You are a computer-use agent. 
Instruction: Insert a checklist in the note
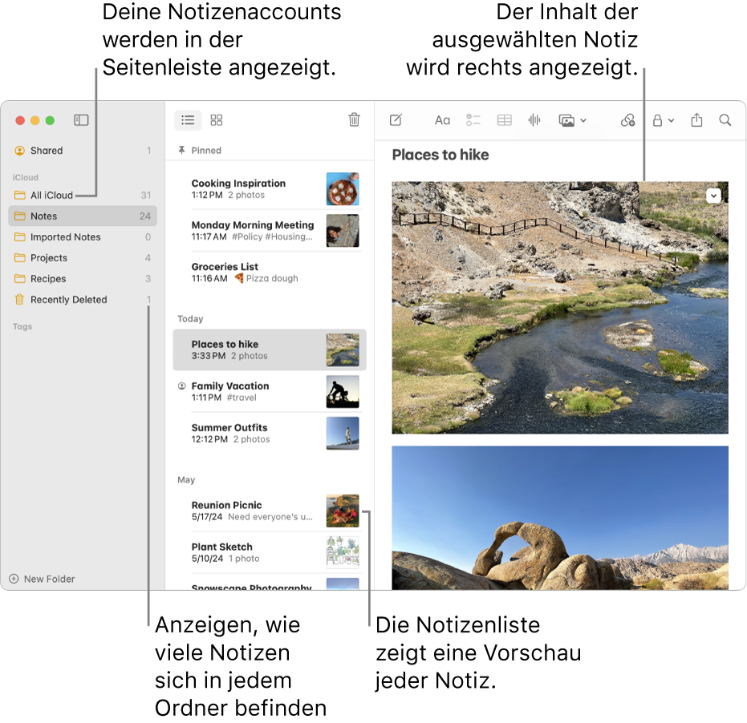(473, 120)
